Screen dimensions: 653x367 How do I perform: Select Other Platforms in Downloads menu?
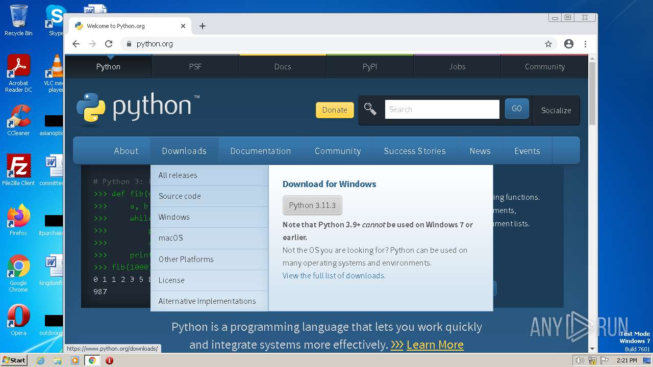point(209,259)
